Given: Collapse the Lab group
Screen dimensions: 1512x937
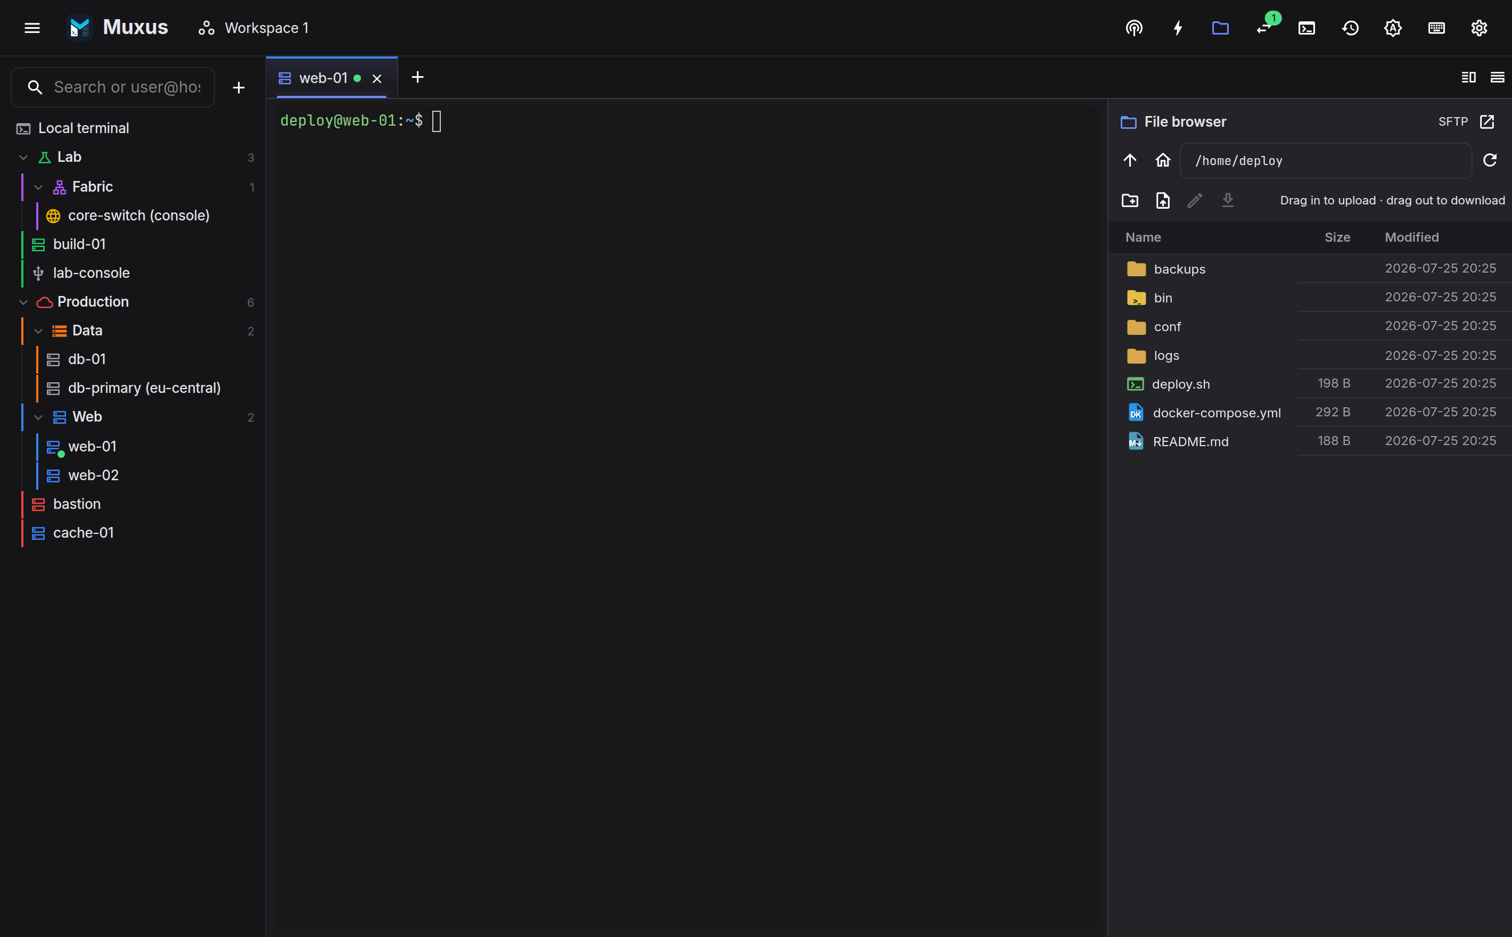Looking at the screenshot, I should point(23,158).
